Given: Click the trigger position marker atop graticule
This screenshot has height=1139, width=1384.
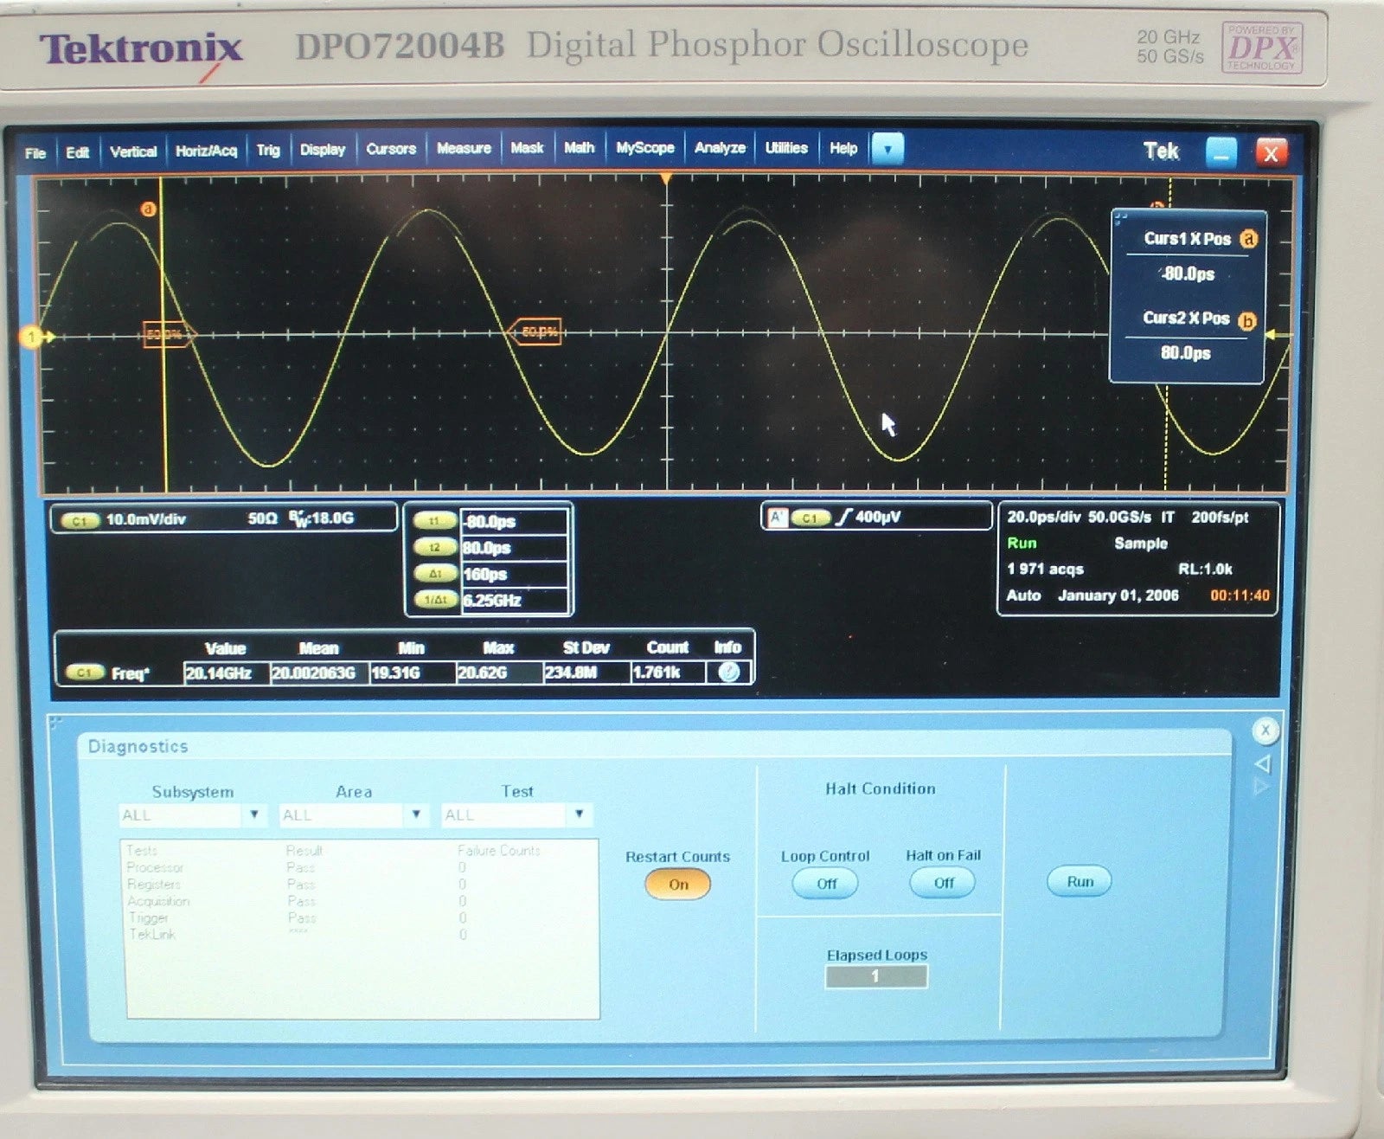Looking at the screenshot, I should tap(666, 178).
